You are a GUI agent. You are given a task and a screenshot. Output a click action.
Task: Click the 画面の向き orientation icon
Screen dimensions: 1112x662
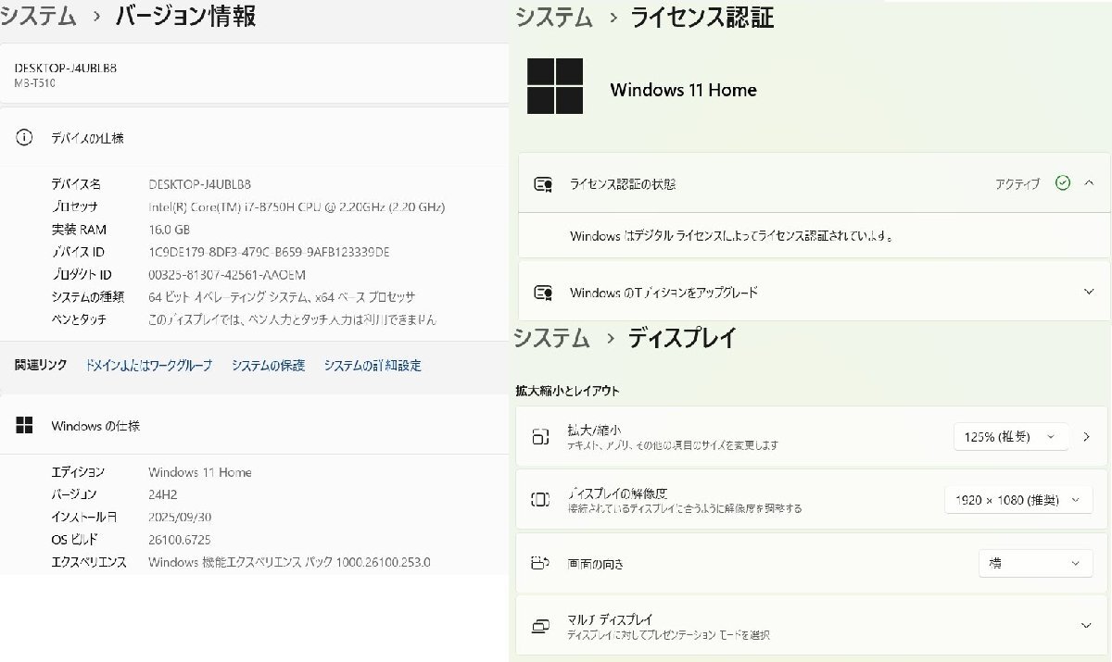[x=540, y=563]
